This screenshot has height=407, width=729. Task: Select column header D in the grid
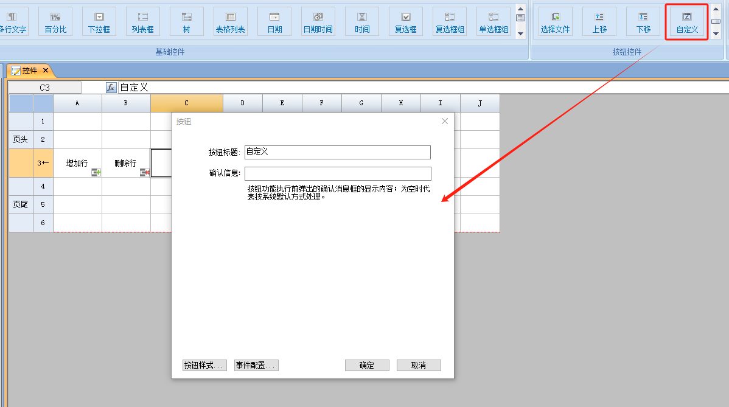tap(242, 103)
